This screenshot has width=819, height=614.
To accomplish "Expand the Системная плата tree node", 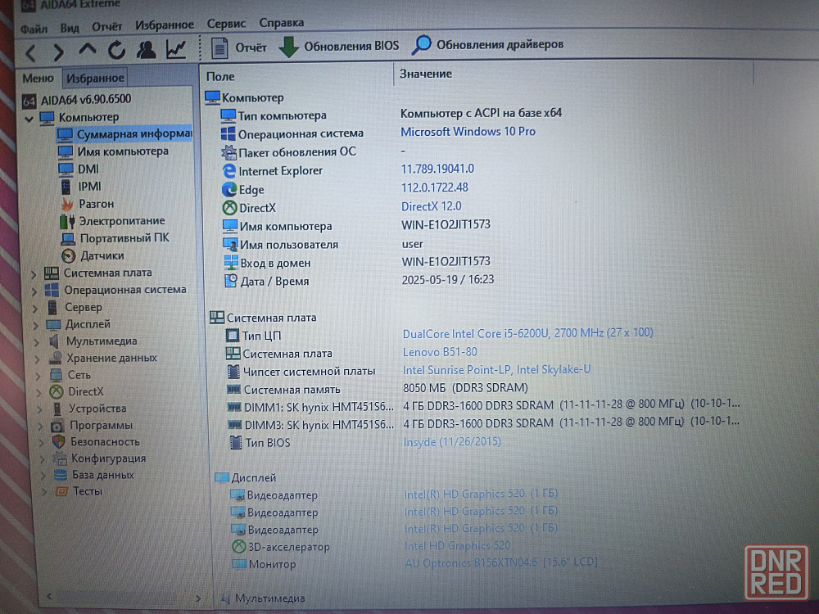I will 34,274.
